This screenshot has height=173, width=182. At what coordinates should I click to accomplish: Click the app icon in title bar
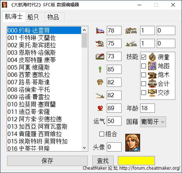tap(4, 5)
